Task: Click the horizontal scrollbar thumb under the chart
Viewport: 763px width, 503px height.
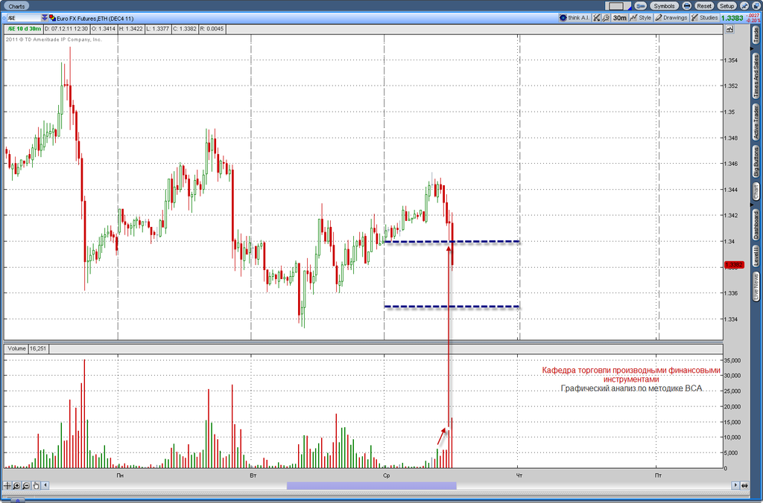Action: (371, 485)
